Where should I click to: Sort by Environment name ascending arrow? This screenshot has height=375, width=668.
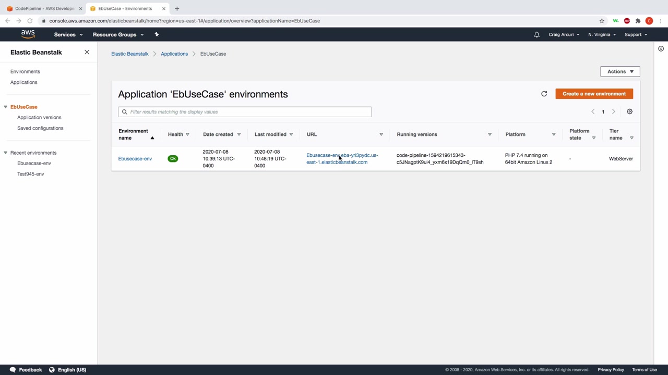[x=152, y=138]
